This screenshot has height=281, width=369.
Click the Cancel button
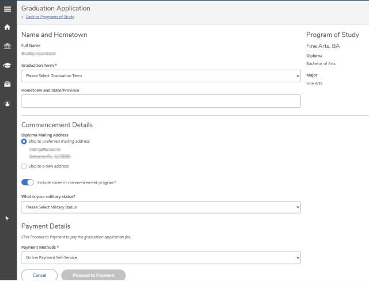pyautogui.click(x=39, y=275)
